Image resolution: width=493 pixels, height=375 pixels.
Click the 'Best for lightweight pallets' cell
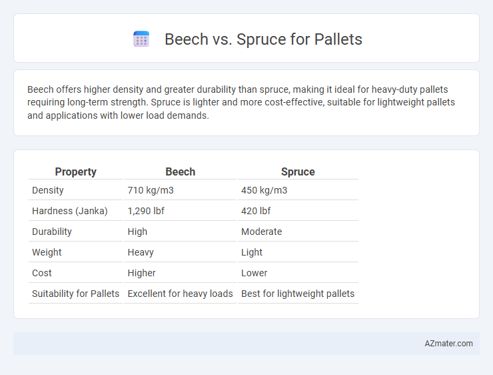[298, 294]
